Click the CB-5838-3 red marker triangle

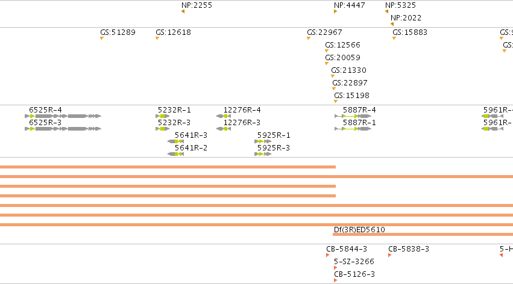(x=389, y=255)
